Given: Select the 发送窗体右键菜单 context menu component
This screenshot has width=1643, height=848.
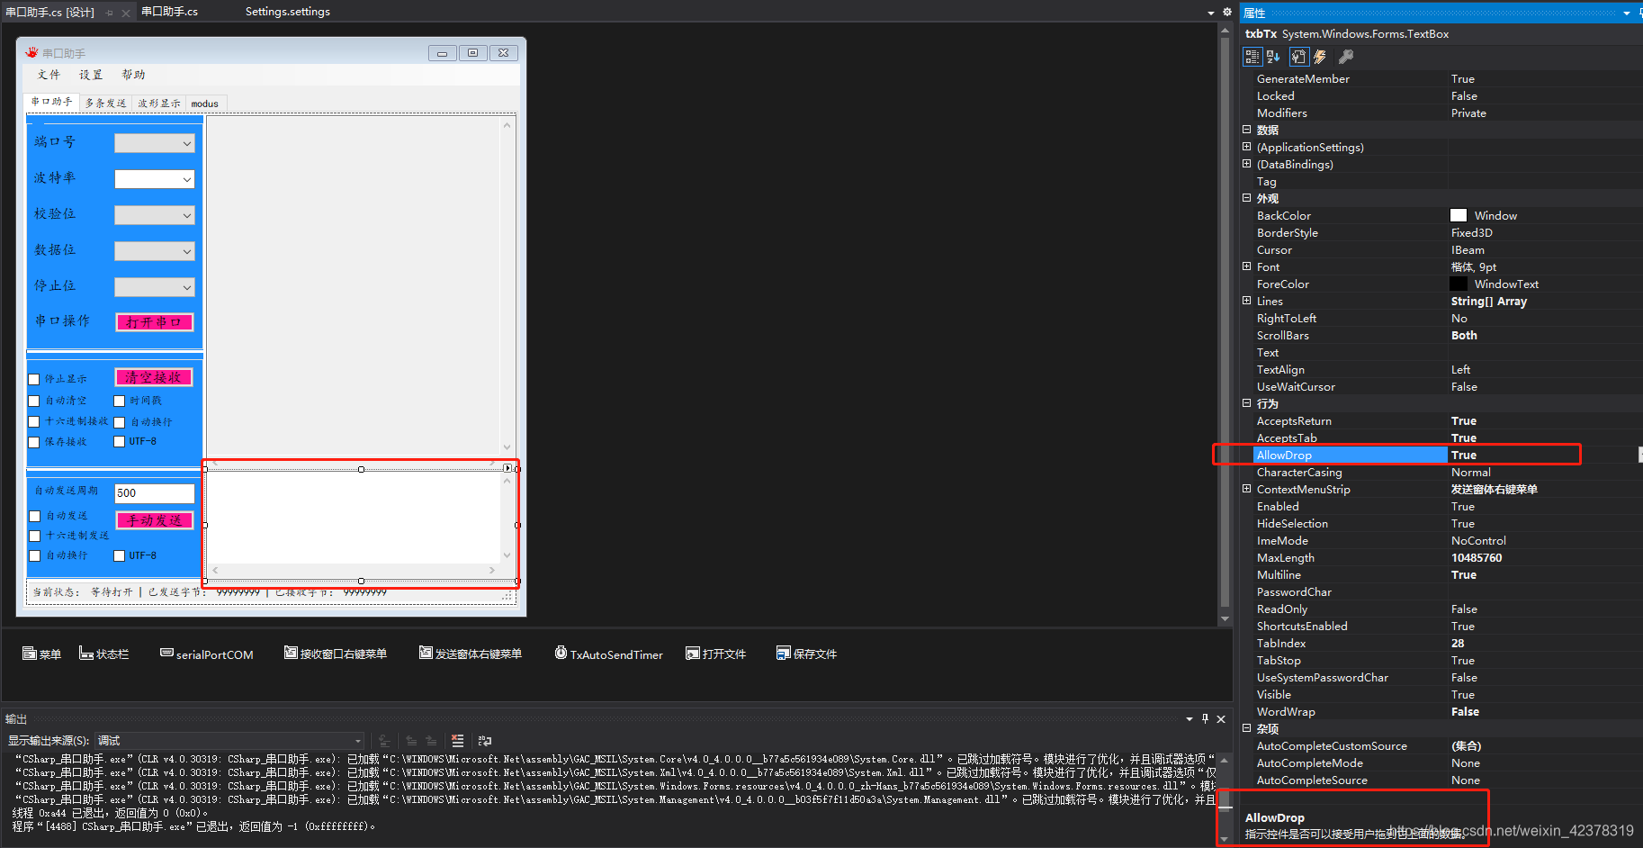Looking at the screenshot, I should click(470, 654).
